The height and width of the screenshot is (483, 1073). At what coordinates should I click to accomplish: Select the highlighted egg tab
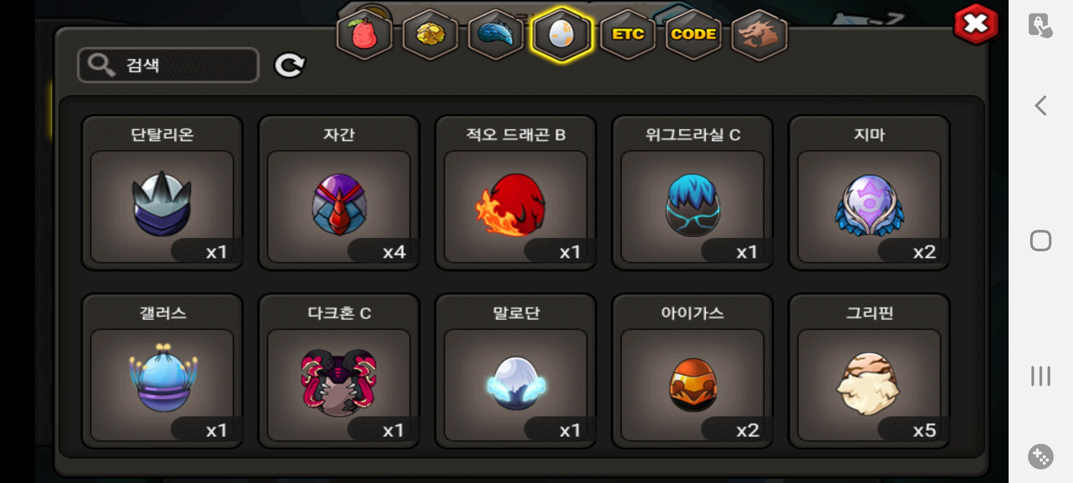[562, 34]
